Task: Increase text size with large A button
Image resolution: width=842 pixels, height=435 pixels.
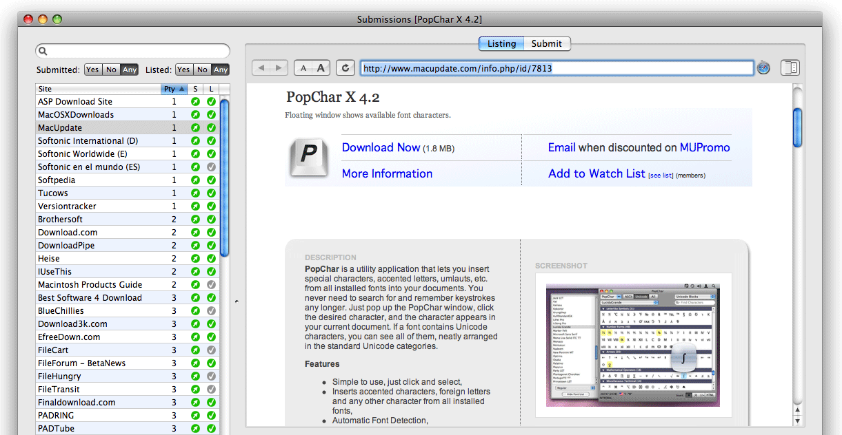Action: point(321,67)
